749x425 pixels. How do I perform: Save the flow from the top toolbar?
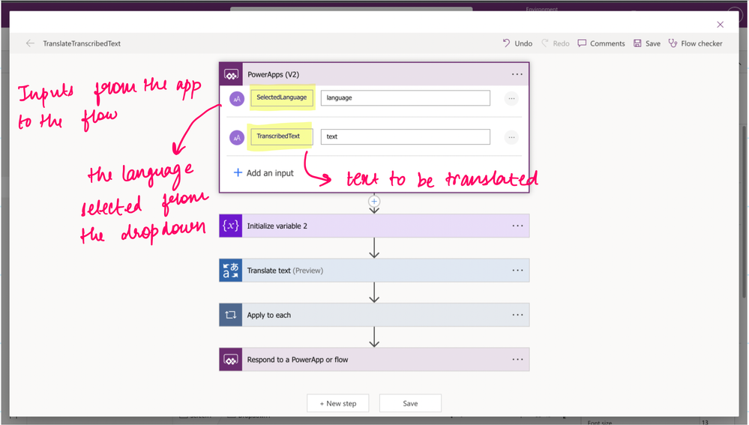pos(647,43)
